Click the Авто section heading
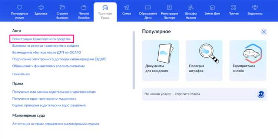Image resolution: width=278 pixels, height=139 pixels. click(16, 30)
